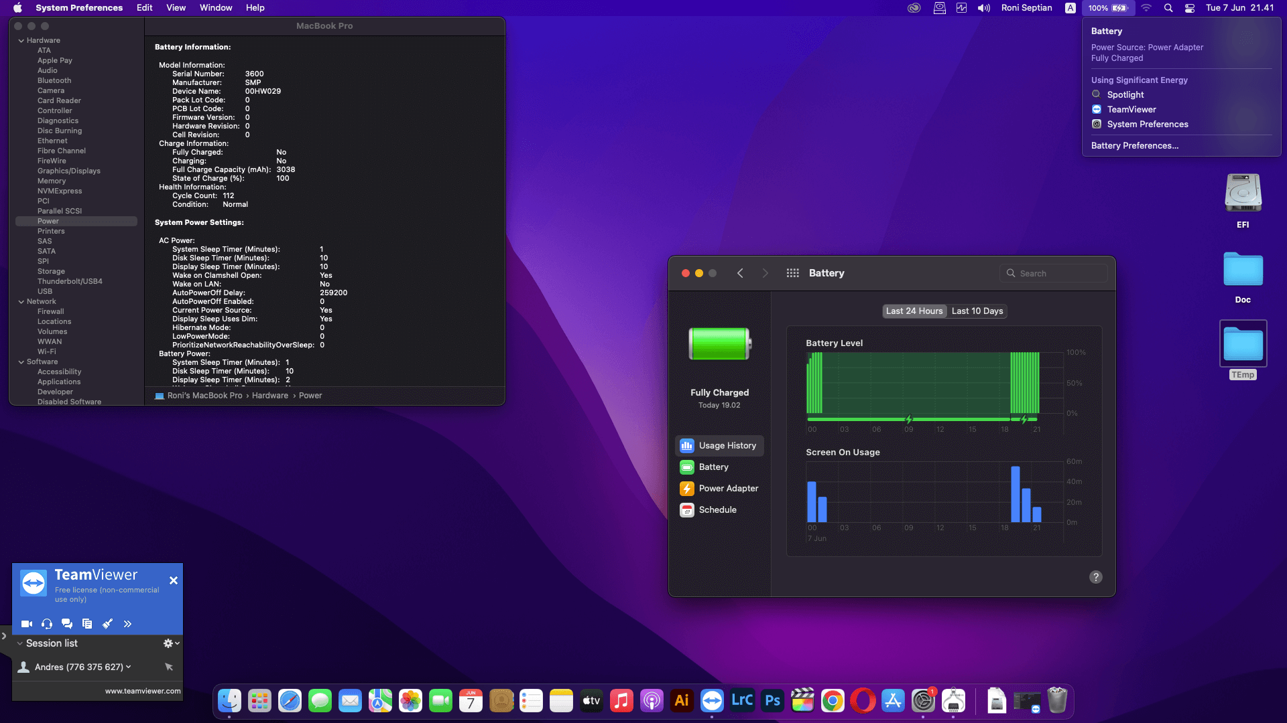Open Usage History in Battery sidebar

tap(719, 445)
